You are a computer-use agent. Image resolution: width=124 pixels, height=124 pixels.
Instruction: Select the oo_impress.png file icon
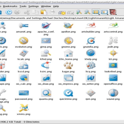click(68, 78)
